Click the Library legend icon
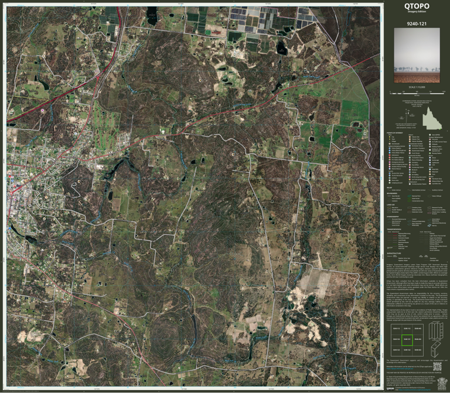This screenshot has height=393, width=450. pos(410,172)
